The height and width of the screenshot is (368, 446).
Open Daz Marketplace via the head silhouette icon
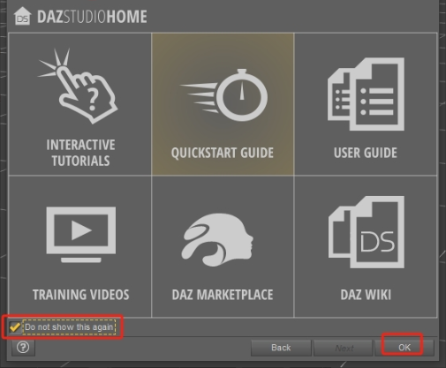click(x=217, y=240)
